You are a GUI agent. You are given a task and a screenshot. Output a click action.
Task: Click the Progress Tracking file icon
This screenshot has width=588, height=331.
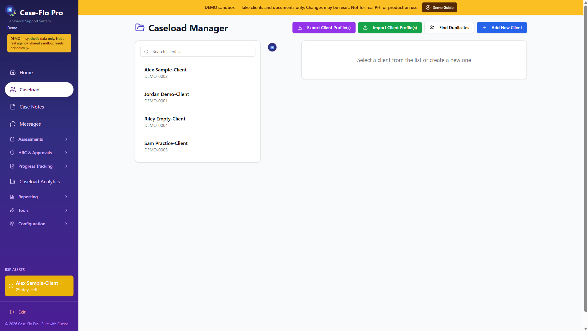[12, 166]
